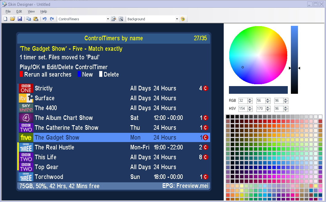Click the New file icon
Viewport: 326px width, 202px height.
[x=6, y=19]
